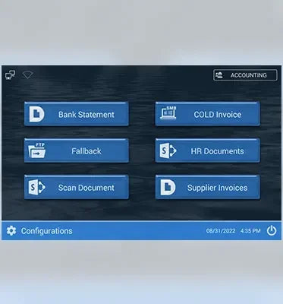This screenshot has width=283, height=304.
Task: Click the 4:35 PM clock text
Action: (x=250, y=231)
